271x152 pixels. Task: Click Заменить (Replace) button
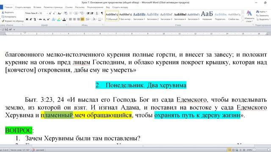262,16
